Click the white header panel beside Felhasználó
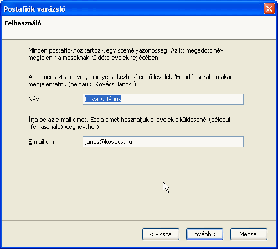Screen dimensions: 278x249 pyautogui.click(x=159, y=28)
